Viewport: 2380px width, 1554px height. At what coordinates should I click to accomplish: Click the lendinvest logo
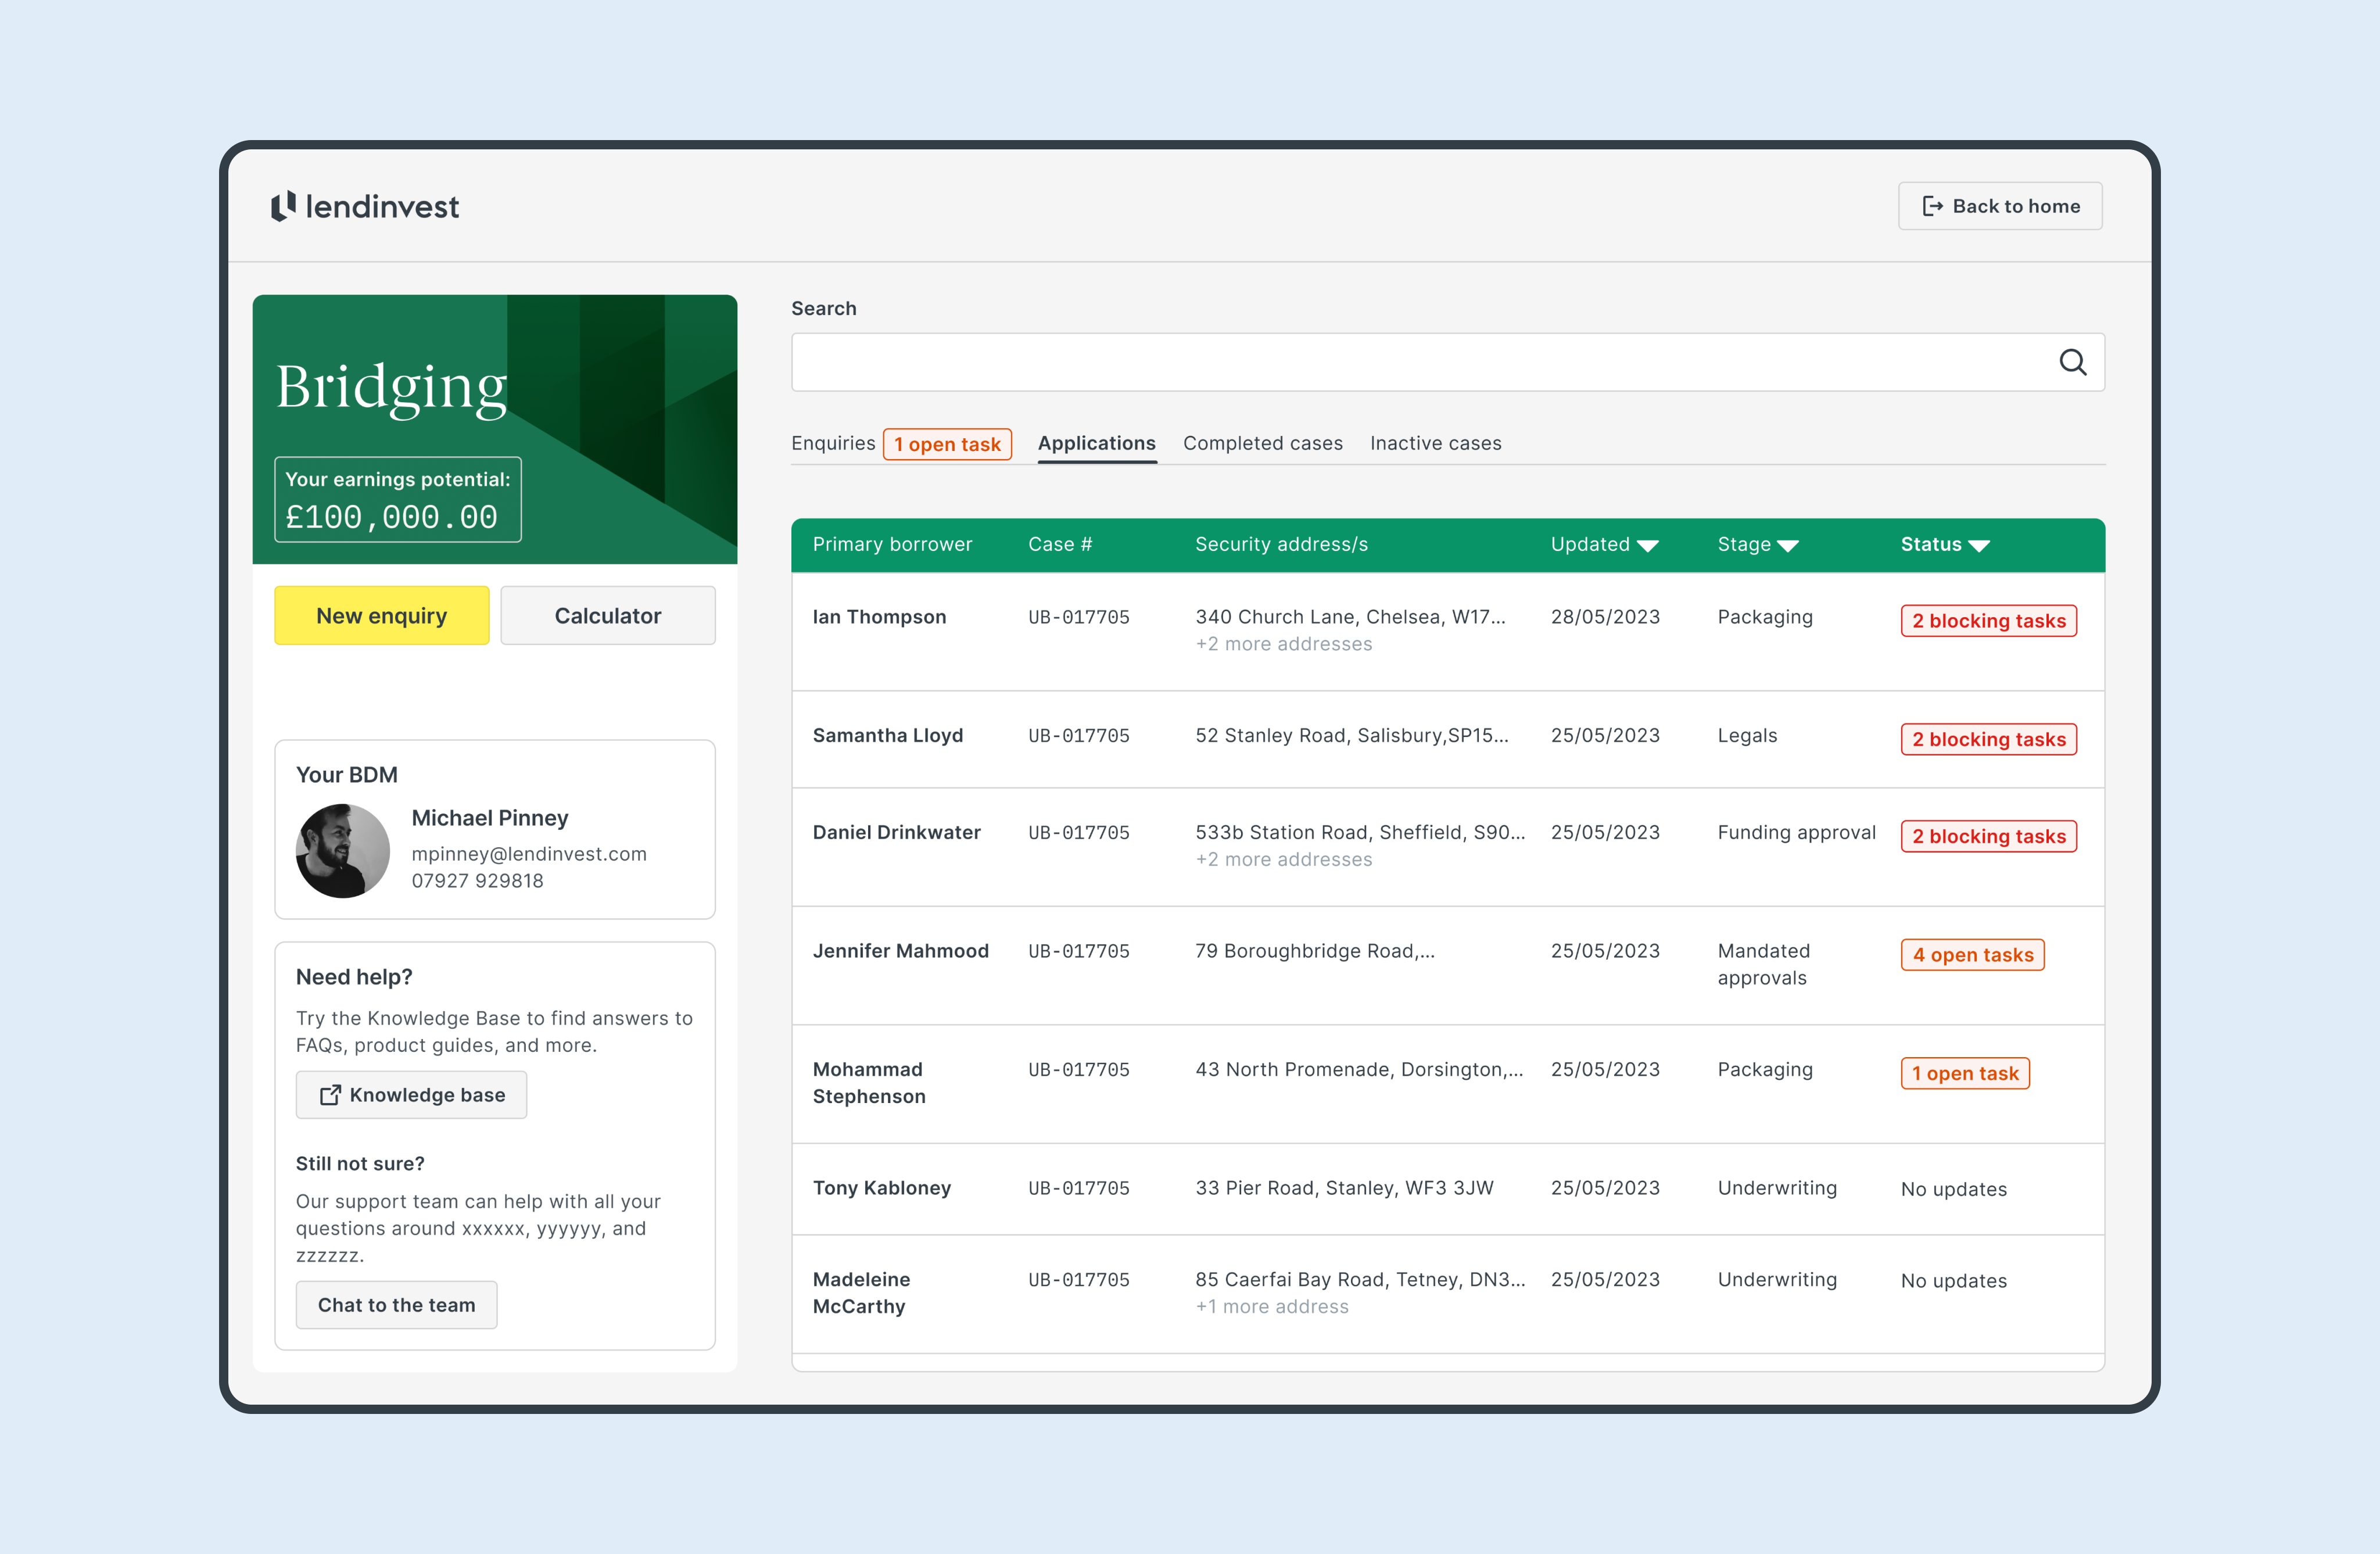click(365, 206)
